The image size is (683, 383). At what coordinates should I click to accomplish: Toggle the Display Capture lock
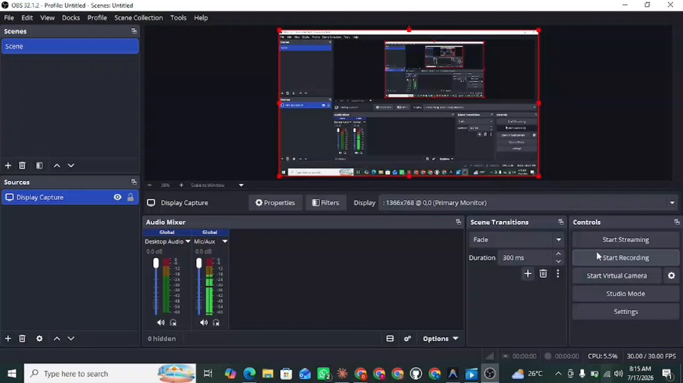tap(130, 197)
